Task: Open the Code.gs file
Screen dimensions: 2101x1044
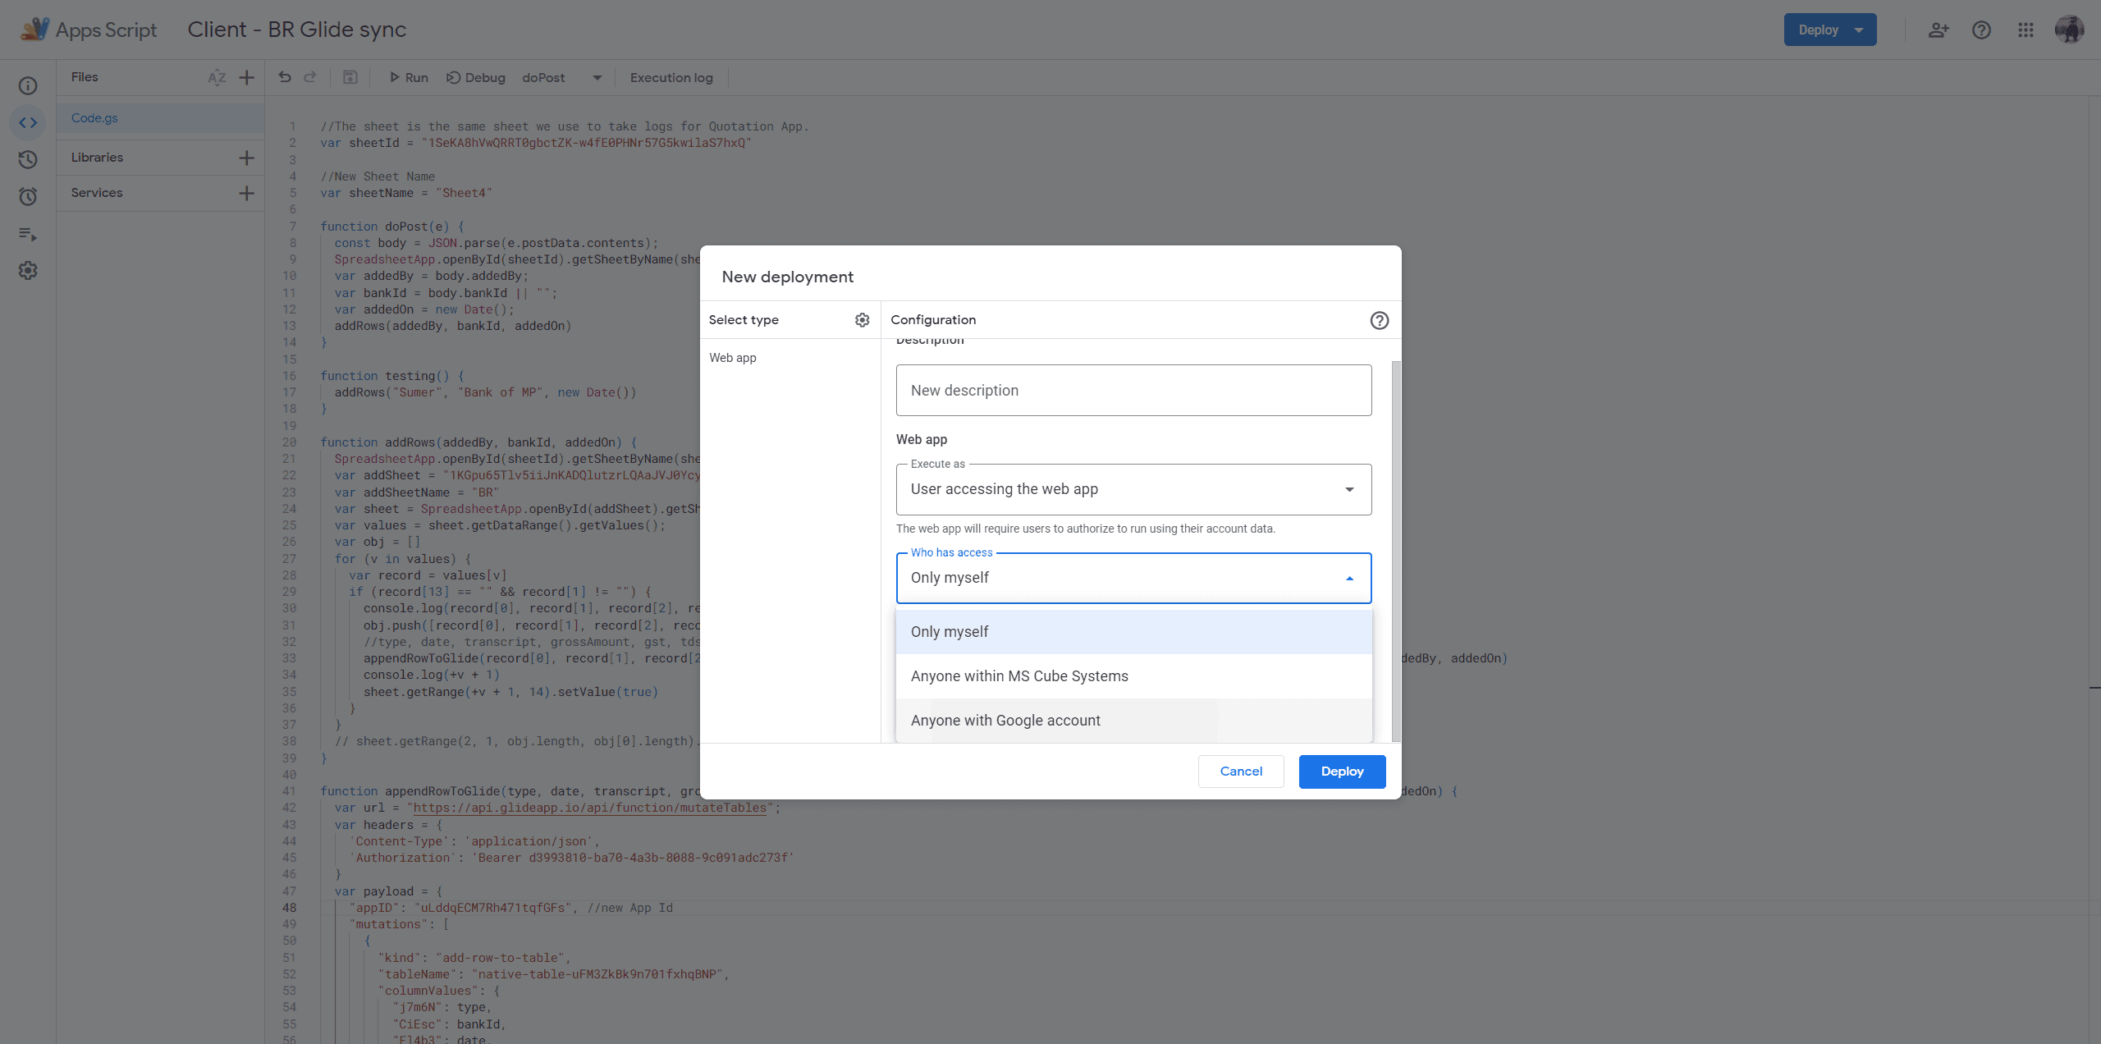Action: click(x=160, y=118)
